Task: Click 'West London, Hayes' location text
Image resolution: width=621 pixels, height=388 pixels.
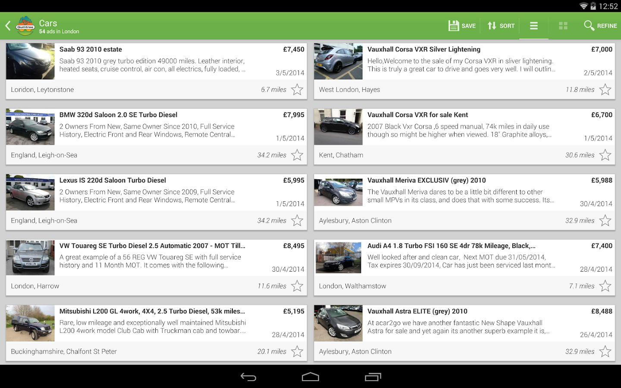Action: 349,90
